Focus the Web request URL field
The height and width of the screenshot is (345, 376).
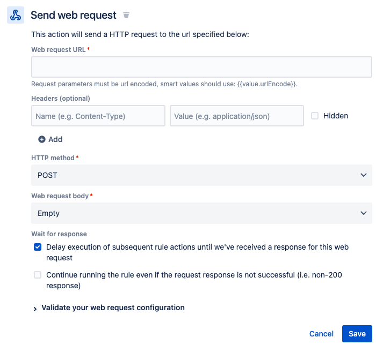201,67
